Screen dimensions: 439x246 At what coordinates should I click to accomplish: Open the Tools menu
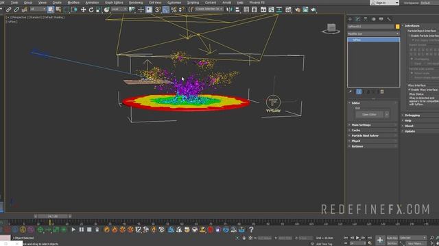click(14, 3)
